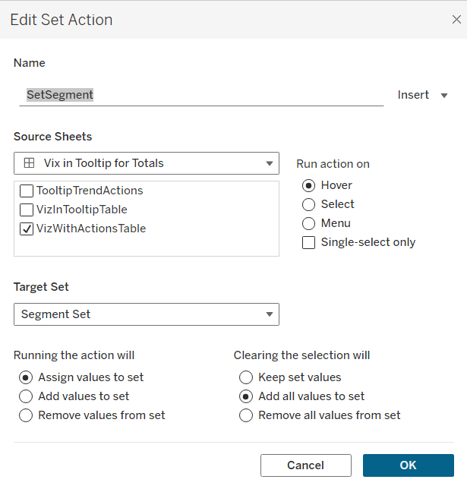Select Keep set values on clearing
The width and height of the screenshot is (467, 492).
pyautogui.click(x=246, y=377)
